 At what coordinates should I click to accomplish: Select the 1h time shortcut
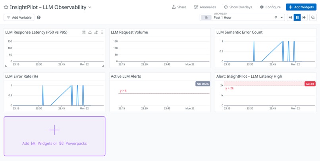pyautogui.click(x=206, y=17)
